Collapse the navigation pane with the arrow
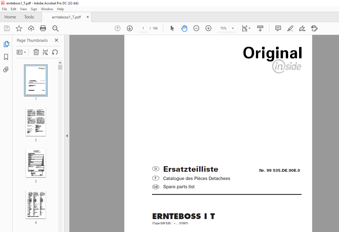 click(x=67, y=136)
